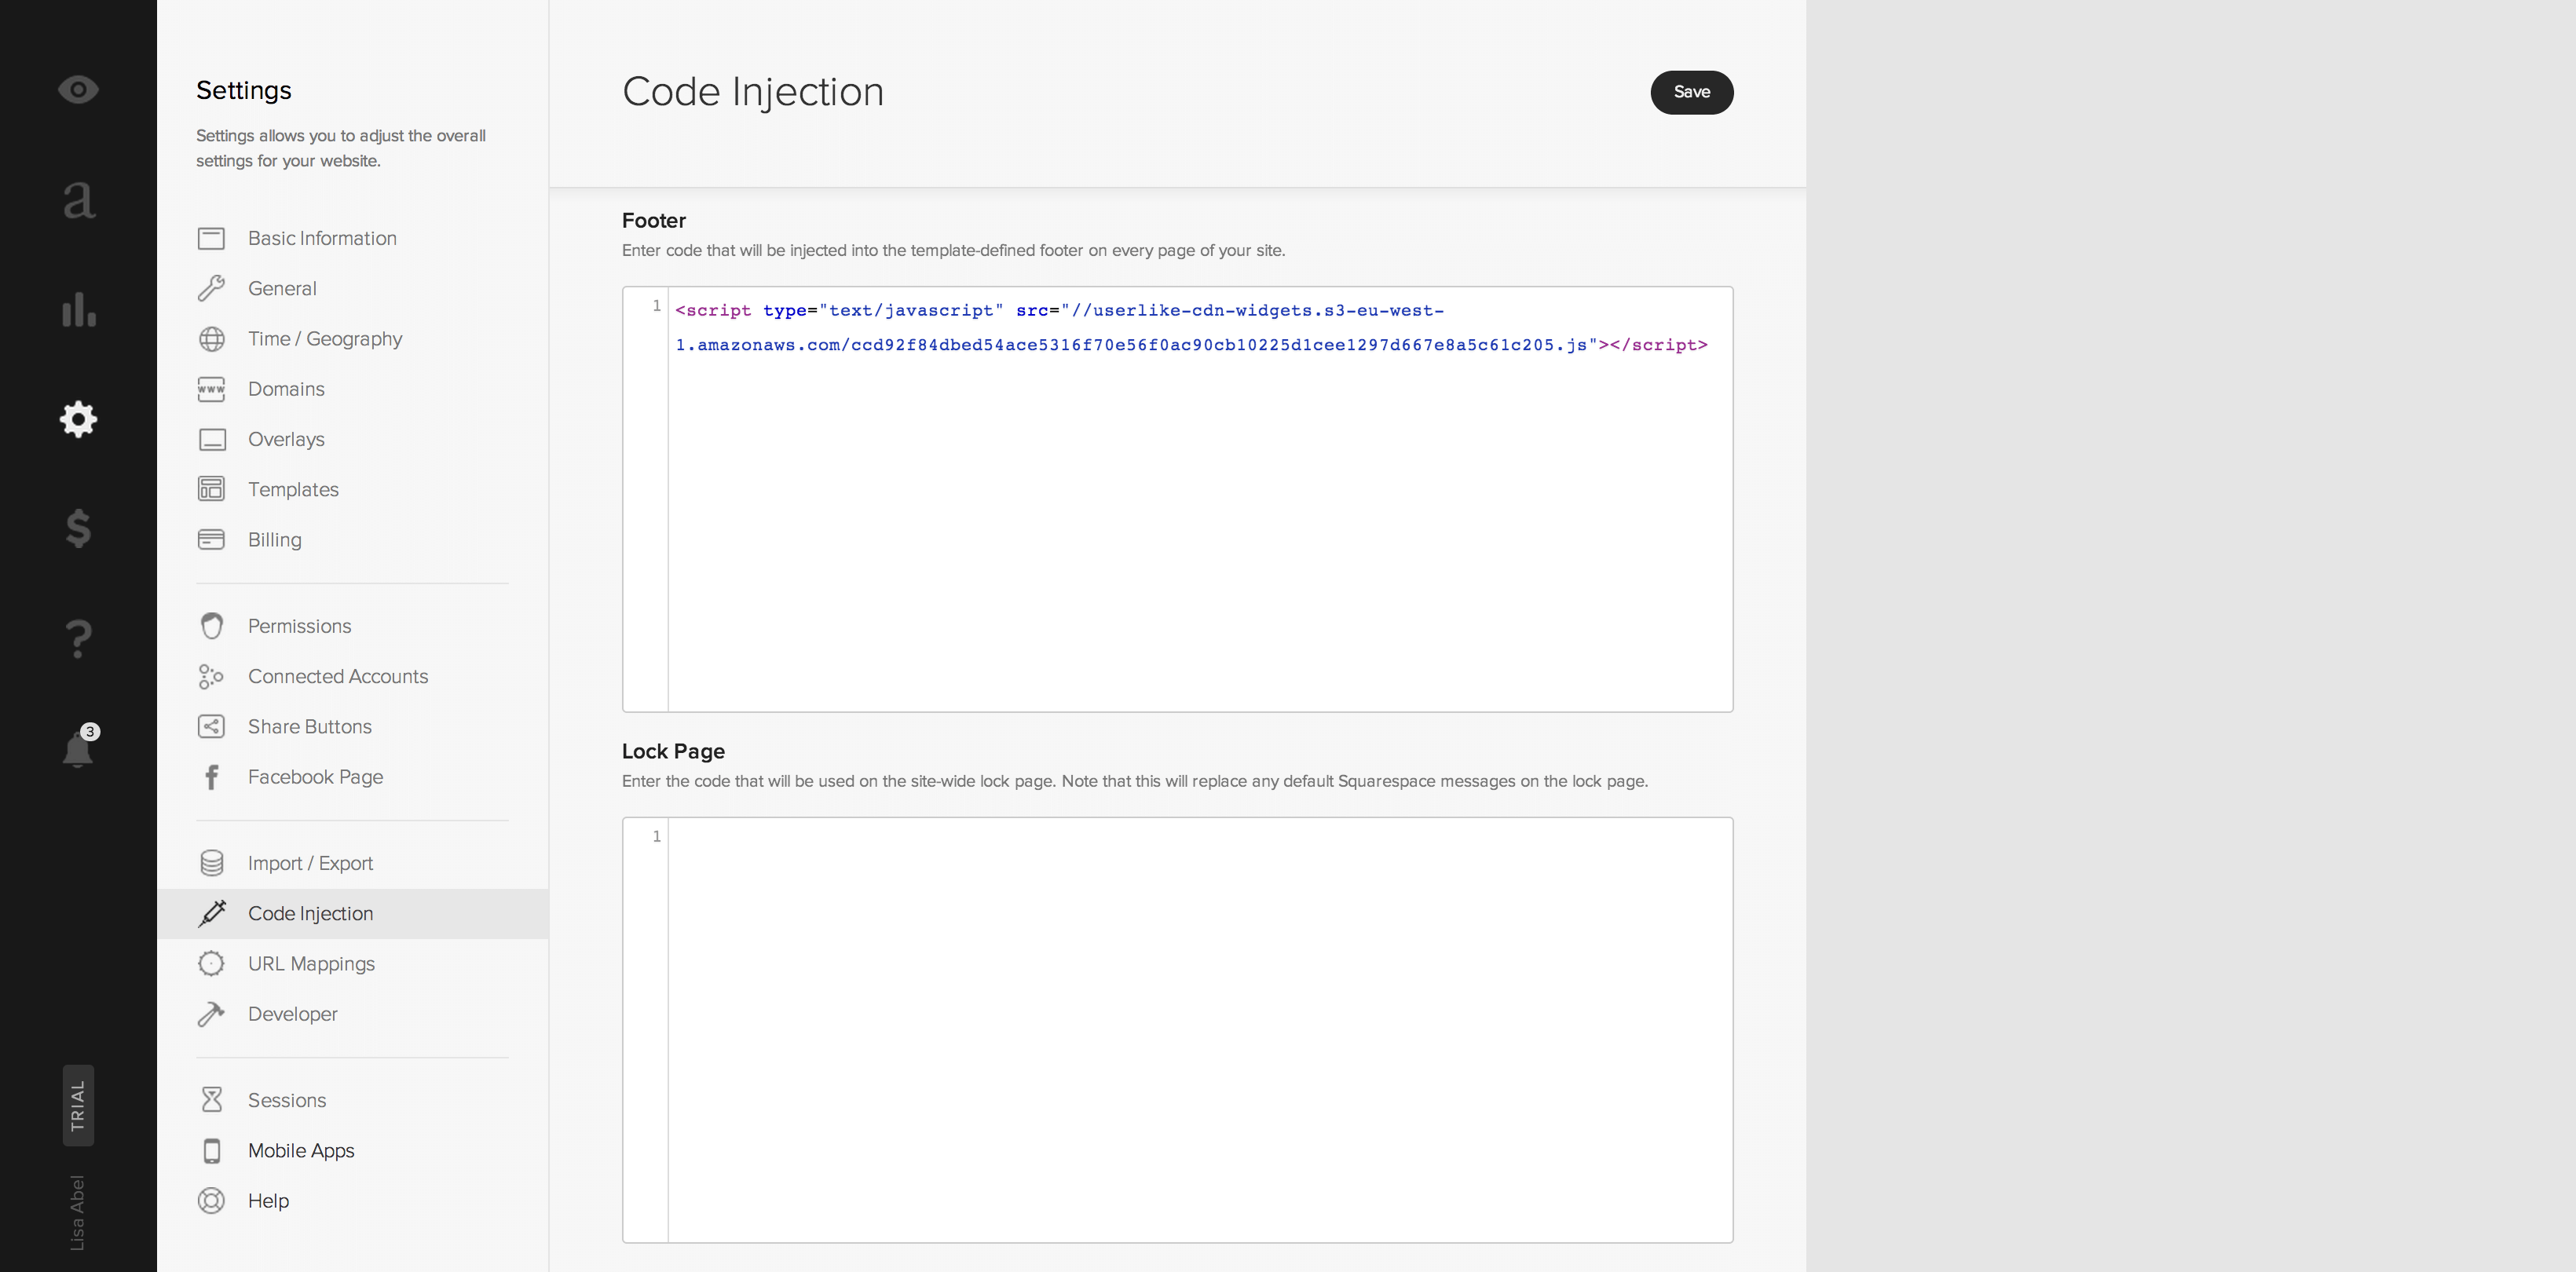Screen dimensions: 2576x1272
Task: Click the Domains www icon
Action: click(x=211, y=389)
